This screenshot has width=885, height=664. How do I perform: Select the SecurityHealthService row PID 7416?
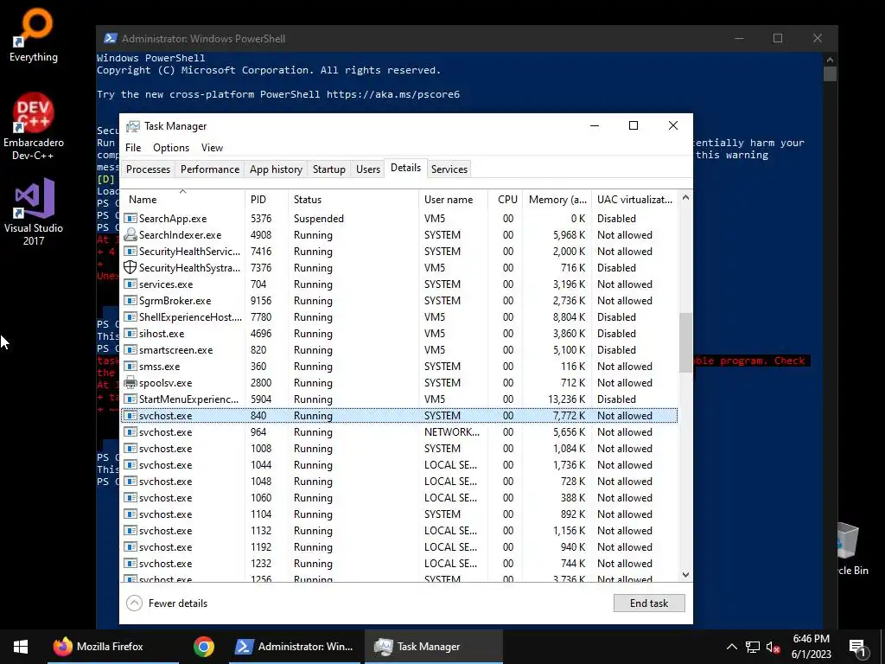399,252
